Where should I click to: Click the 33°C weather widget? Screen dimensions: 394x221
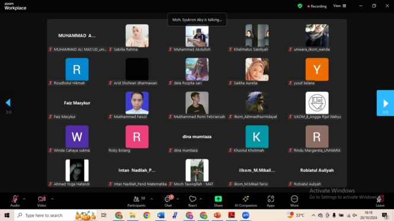[295, 215]
